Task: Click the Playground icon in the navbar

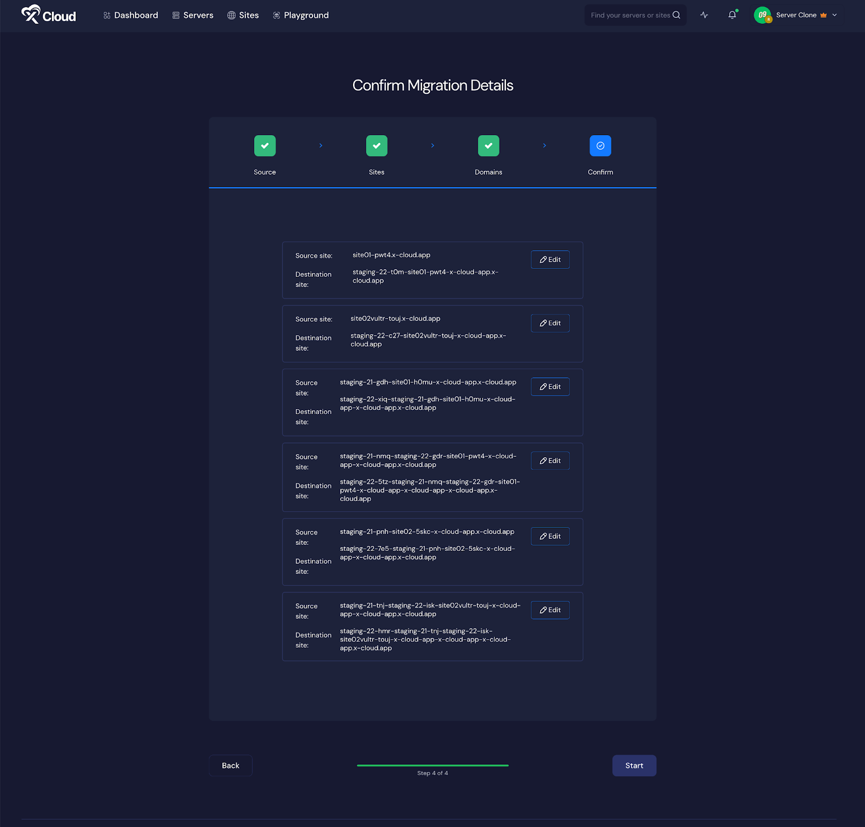Action: (x=277, y=15)
